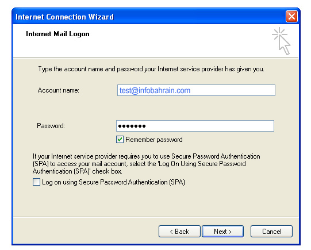Click the 'Log on using Secure Password Authentication' label

113,182
